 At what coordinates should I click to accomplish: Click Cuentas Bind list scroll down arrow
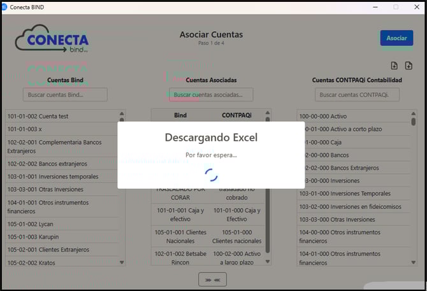pos(122,262)
